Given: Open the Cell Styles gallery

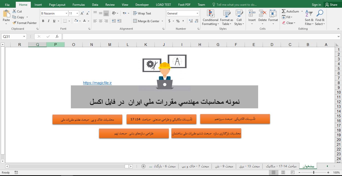Looking at the screenshot, I should click(239, 17).
